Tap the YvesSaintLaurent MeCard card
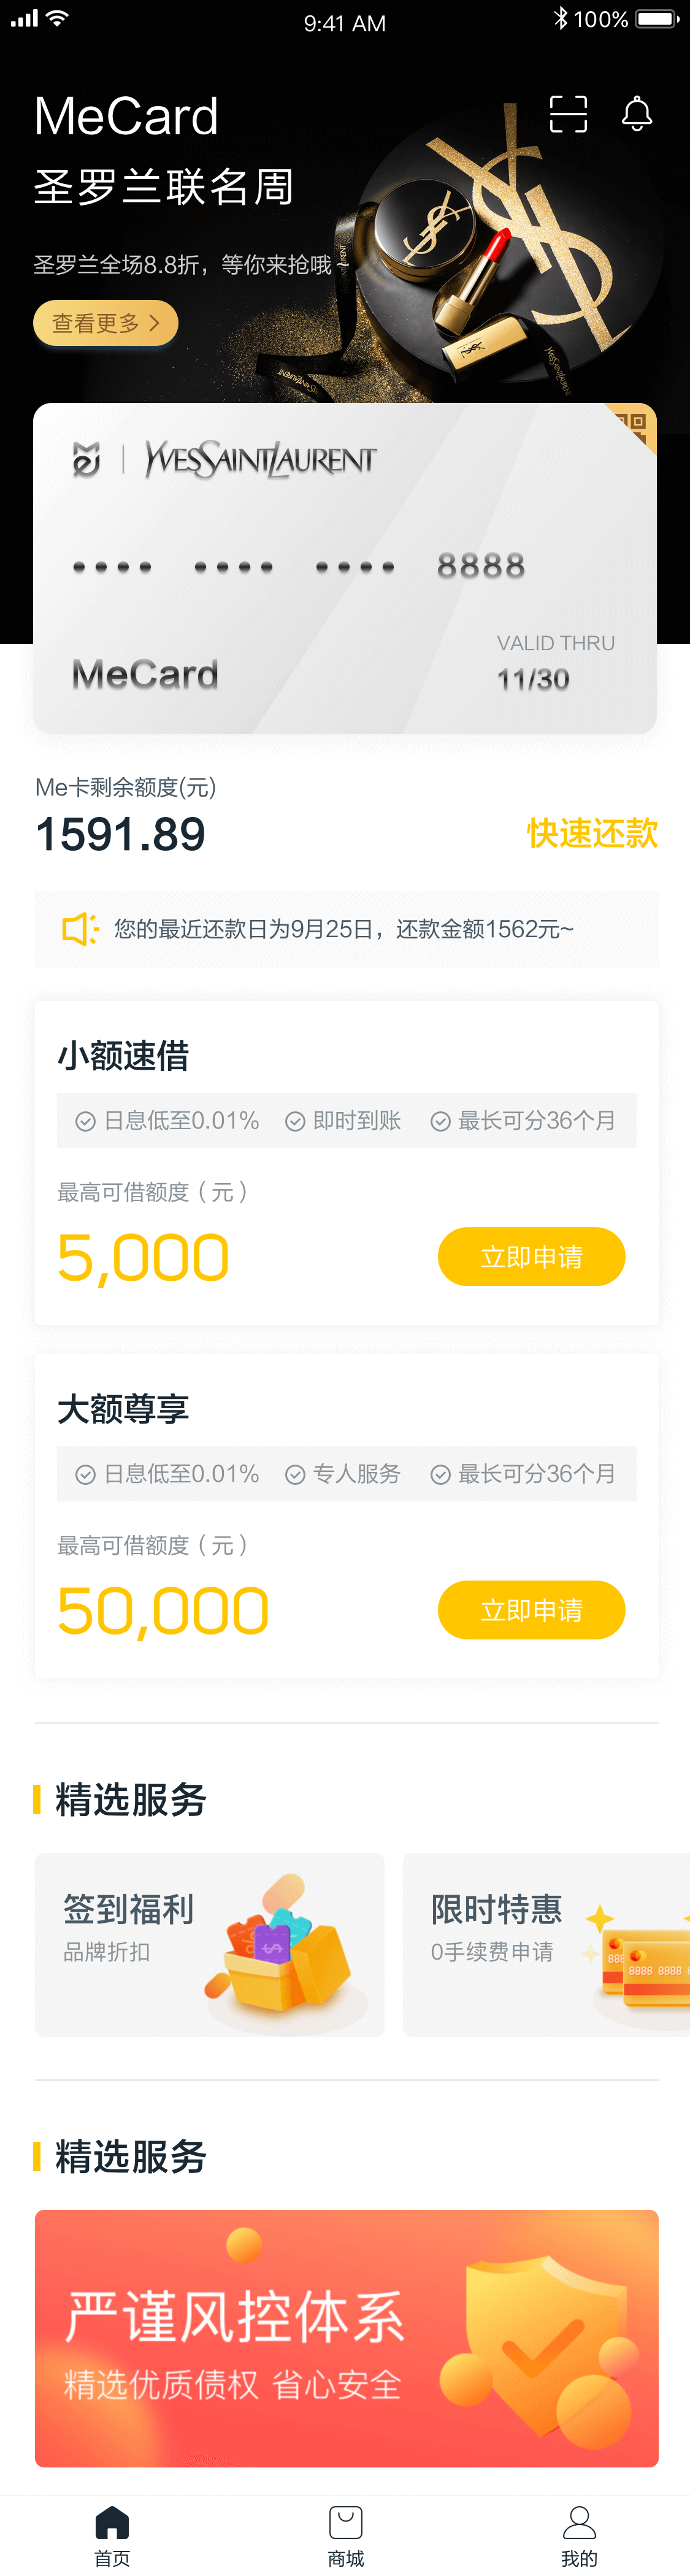The width and height of the screenshot is (690, 2576). coord(345,568)
